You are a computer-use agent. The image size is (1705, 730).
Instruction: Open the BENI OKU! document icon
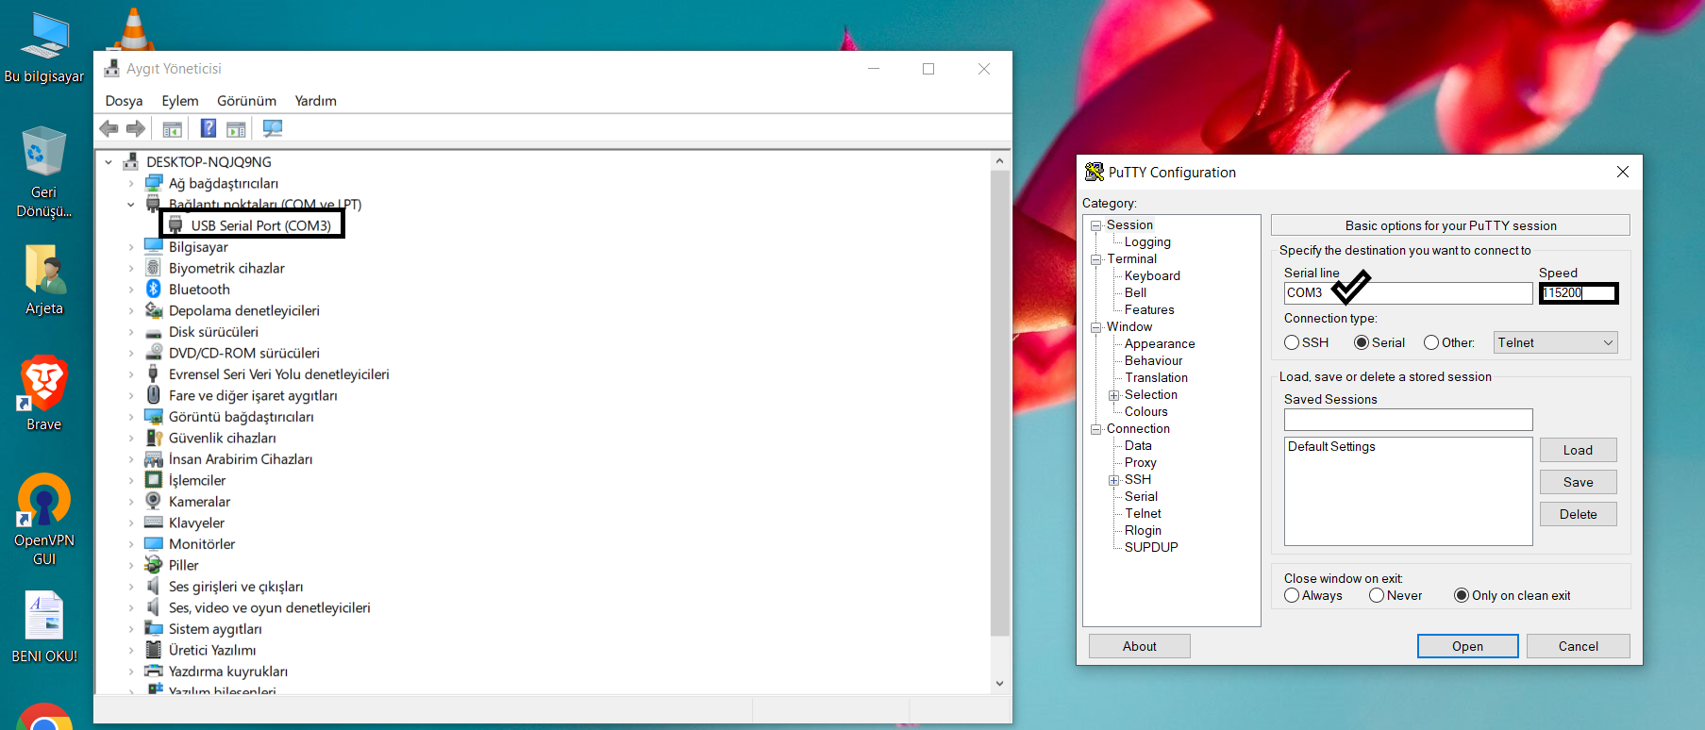(44, 626)
